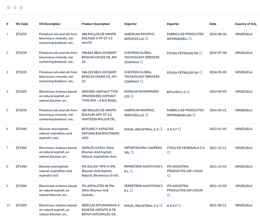The width and height of the screenshot is (260, 224).
Task: Click search icon under CINDU DE VENEZUELA S A
Action: (x=169, y=152)
